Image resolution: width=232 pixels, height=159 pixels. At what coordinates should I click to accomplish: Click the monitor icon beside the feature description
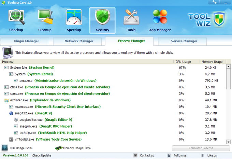coord(8,53)
